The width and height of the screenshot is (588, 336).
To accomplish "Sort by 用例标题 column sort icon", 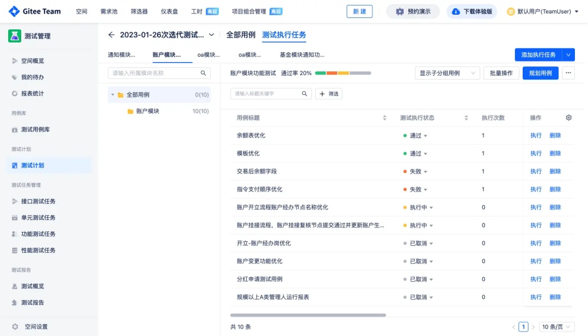I will click(x=384, y=118).
